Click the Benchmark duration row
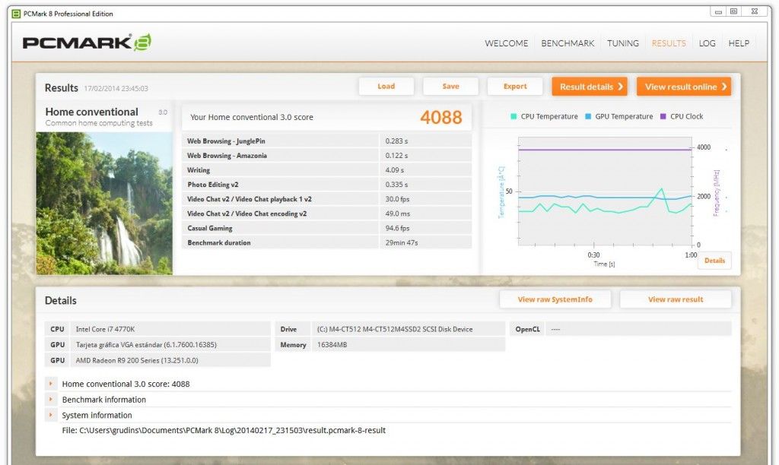 [326, 242]
